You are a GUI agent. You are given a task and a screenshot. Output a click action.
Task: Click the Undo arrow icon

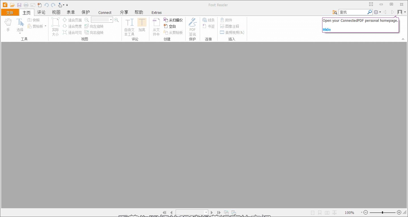click(x=46, y=5)
